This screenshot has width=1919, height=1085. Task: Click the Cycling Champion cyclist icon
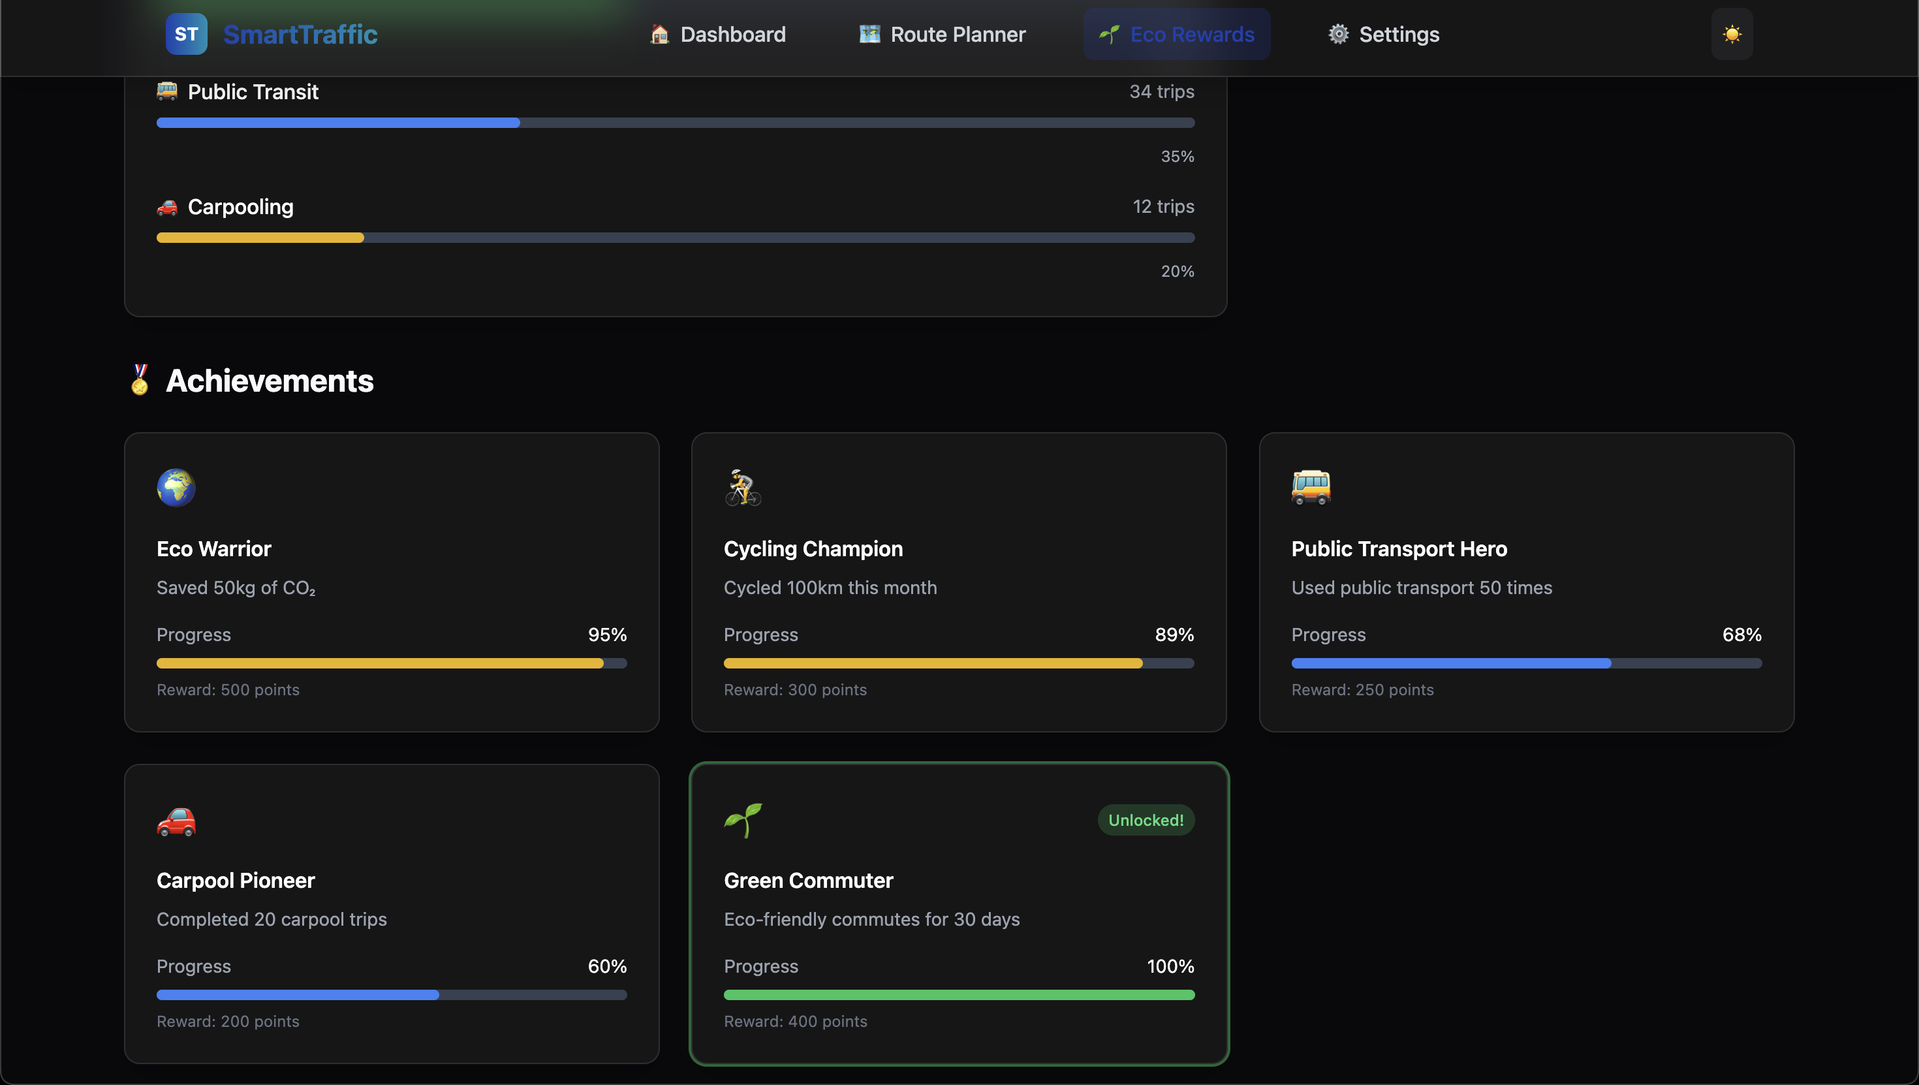click(x=743, y=488)
